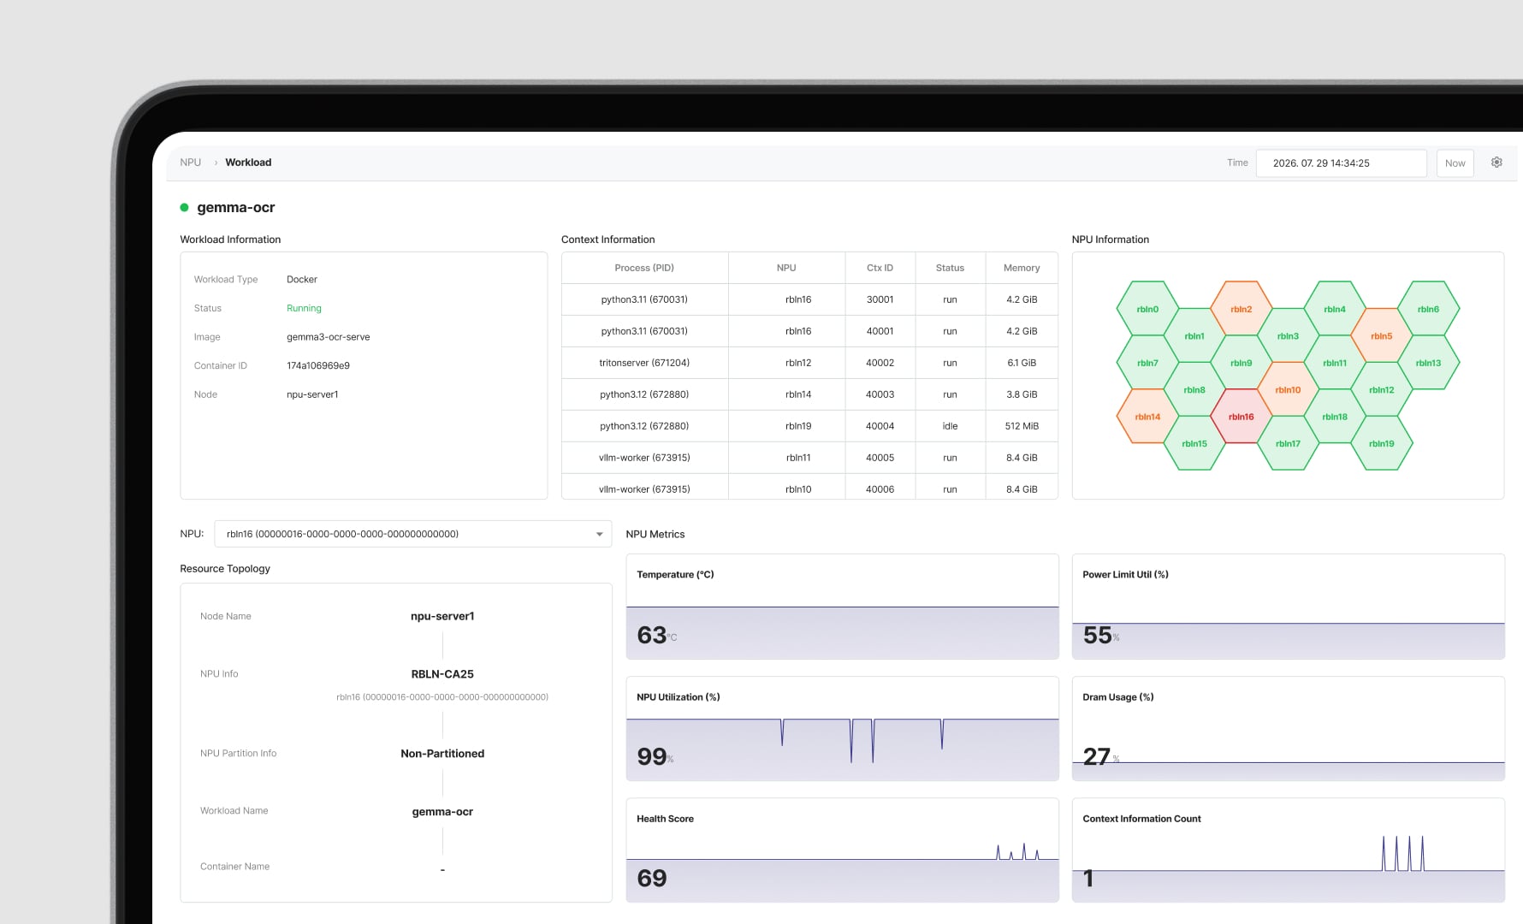Image resolution: width=1523 pixels, height=924 pixels.
Task: Select the rbln18 hexagon
Action: 1335,417
